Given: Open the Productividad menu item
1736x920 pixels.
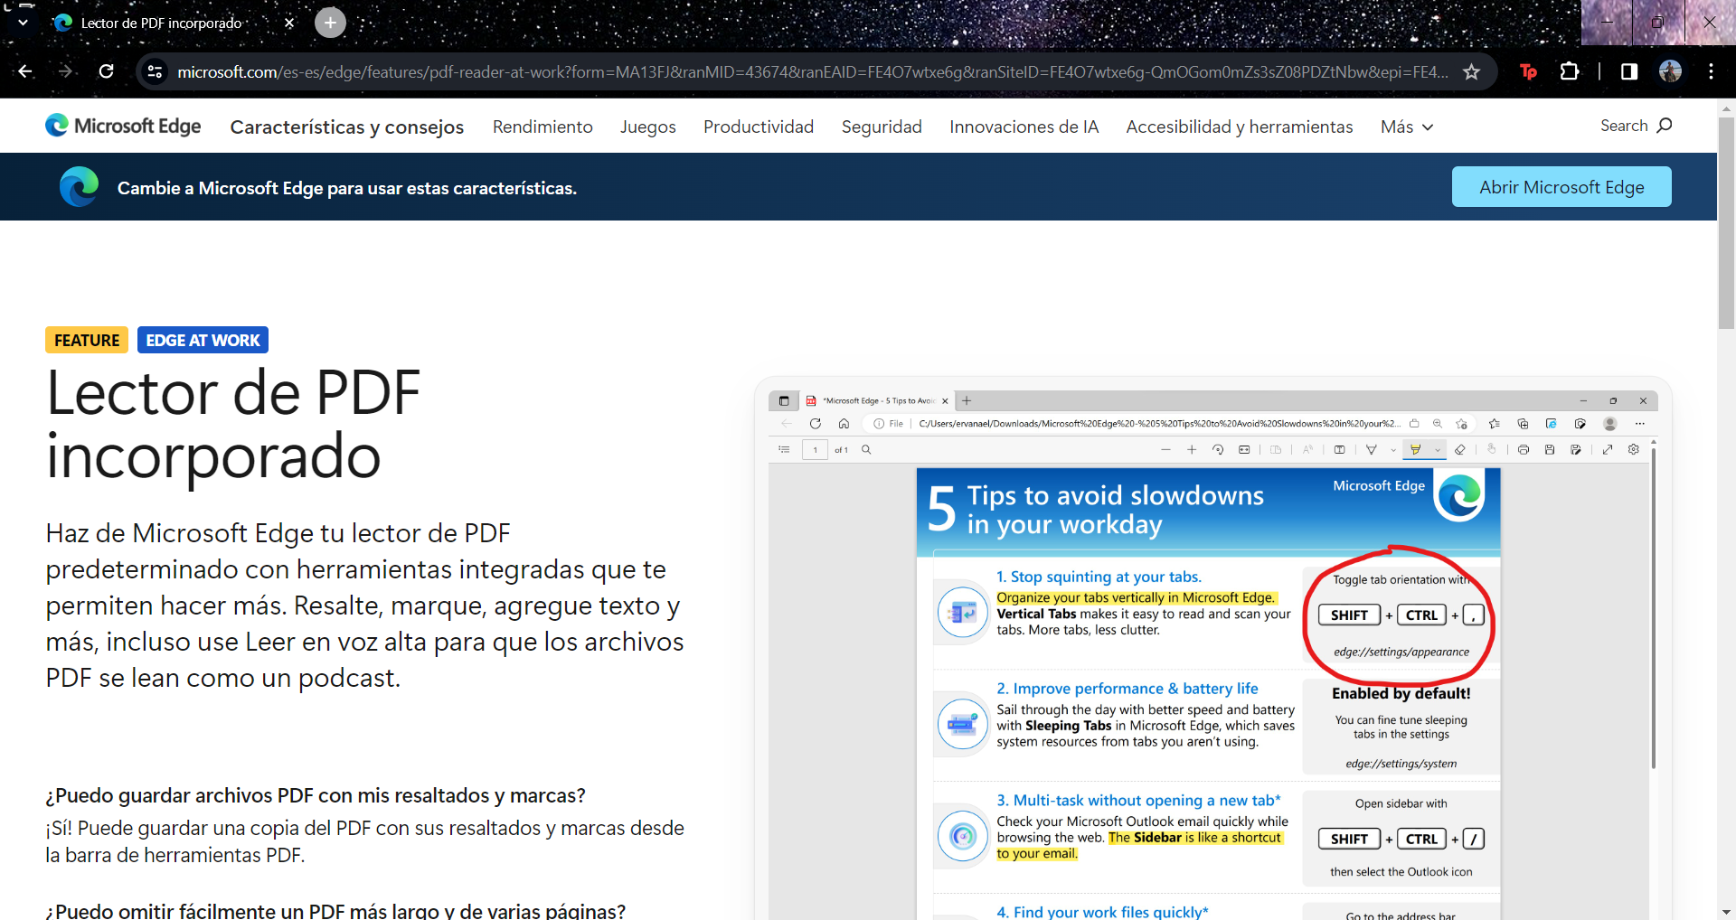Looking at the screenshot, I should tap(759, 127).
